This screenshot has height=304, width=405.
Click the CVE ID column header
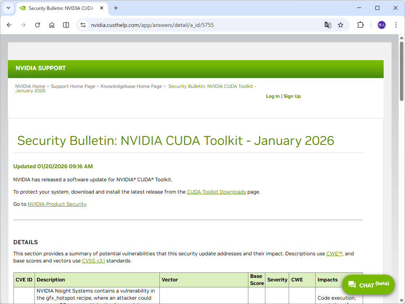(x=24, y=280)
